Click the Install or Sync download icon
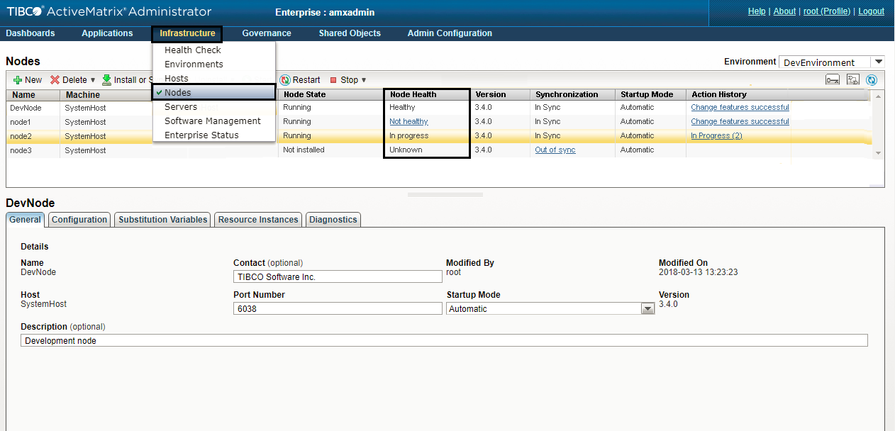895x431 pixels. [x=107, y=80]
